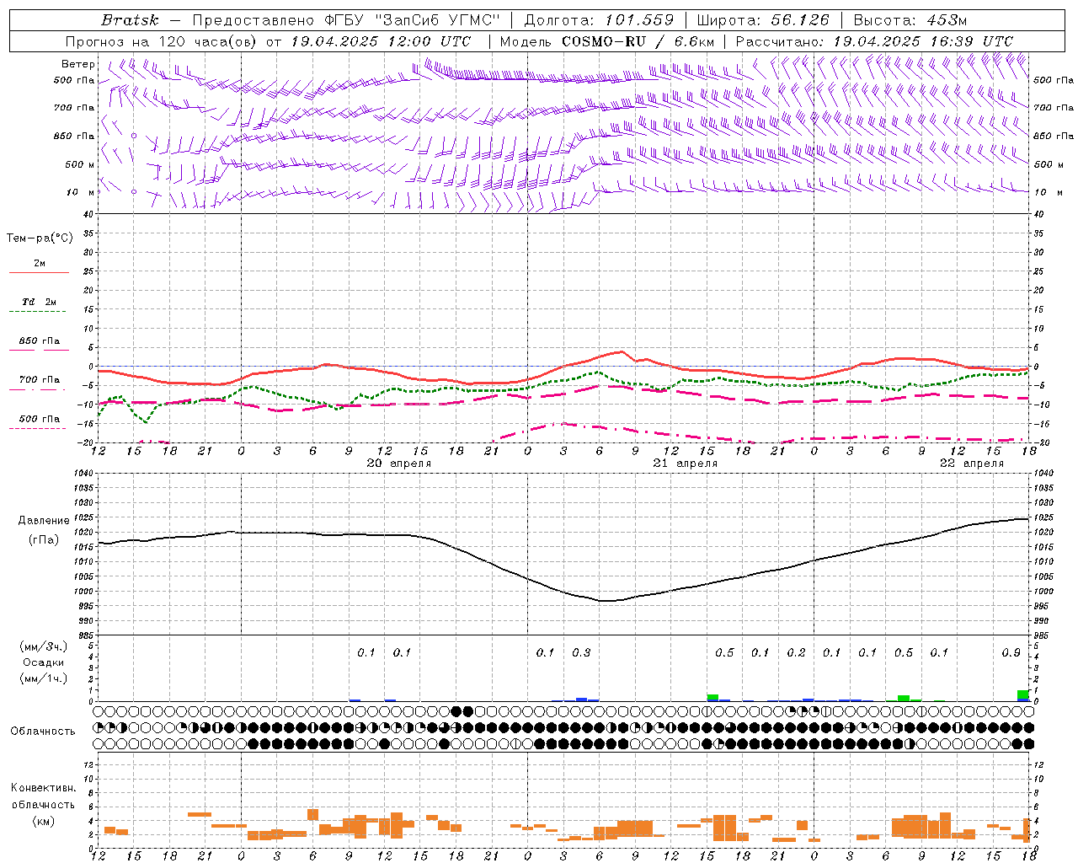Click the Широта: 56.126 value
Viewport: 1078px width, 863px height.
(x=764, y=20)
